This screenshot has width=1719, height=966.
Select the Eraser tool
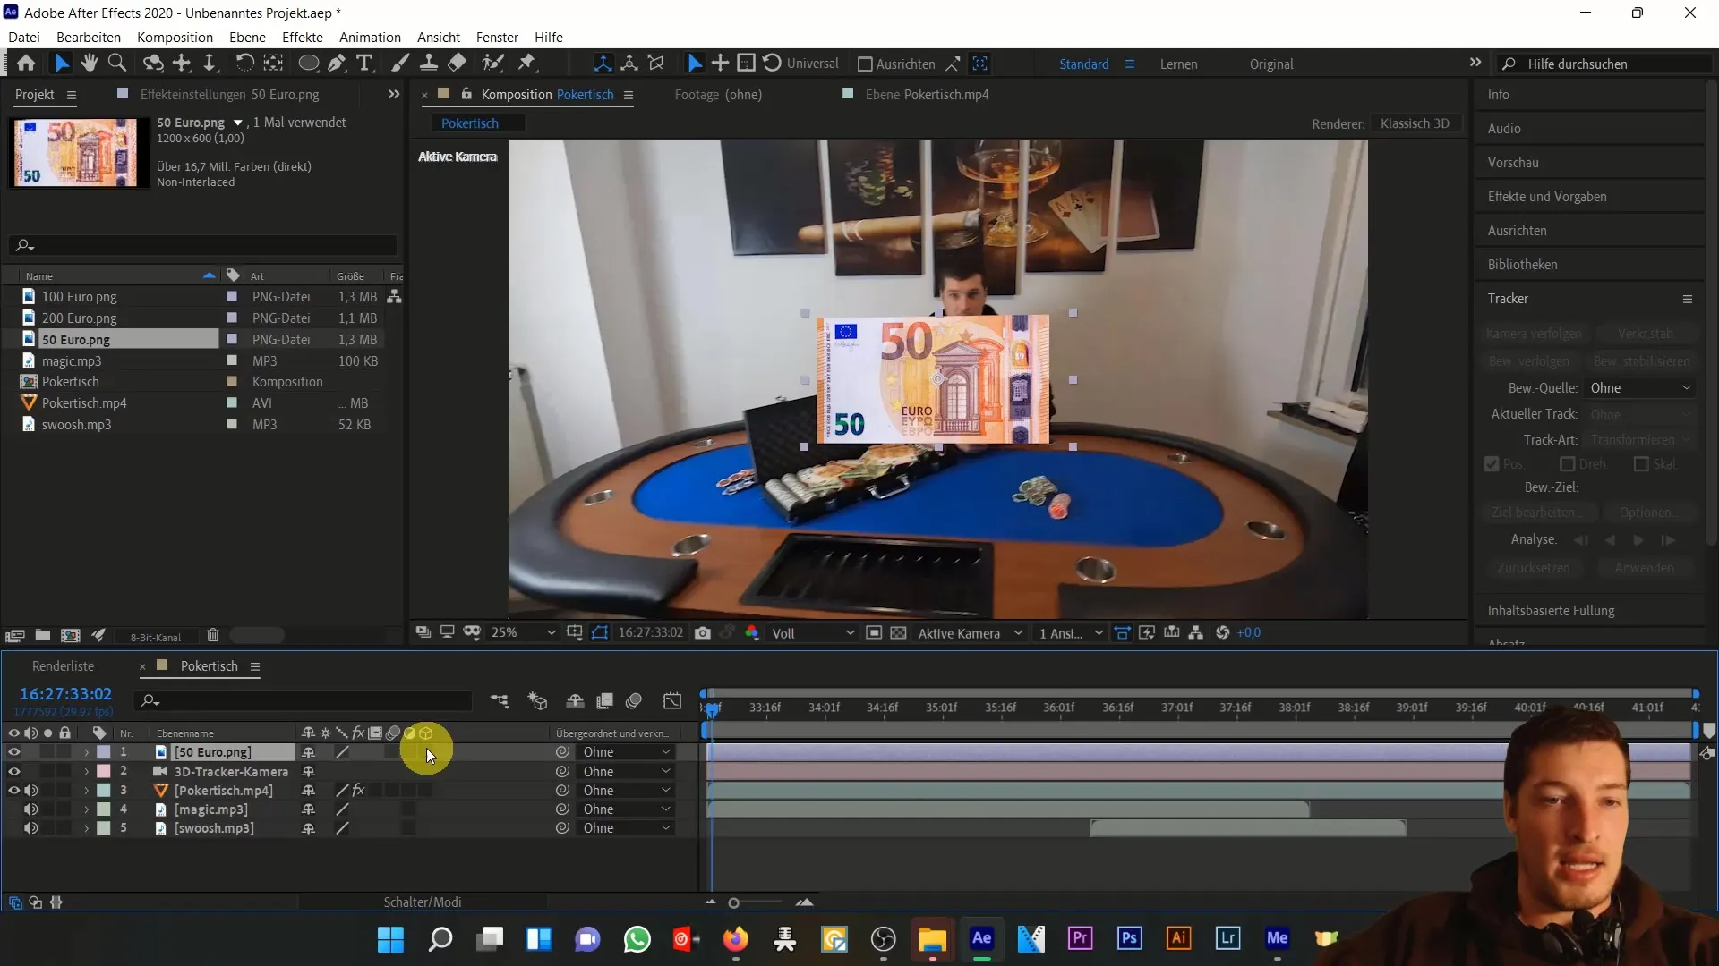click(458, 64)
